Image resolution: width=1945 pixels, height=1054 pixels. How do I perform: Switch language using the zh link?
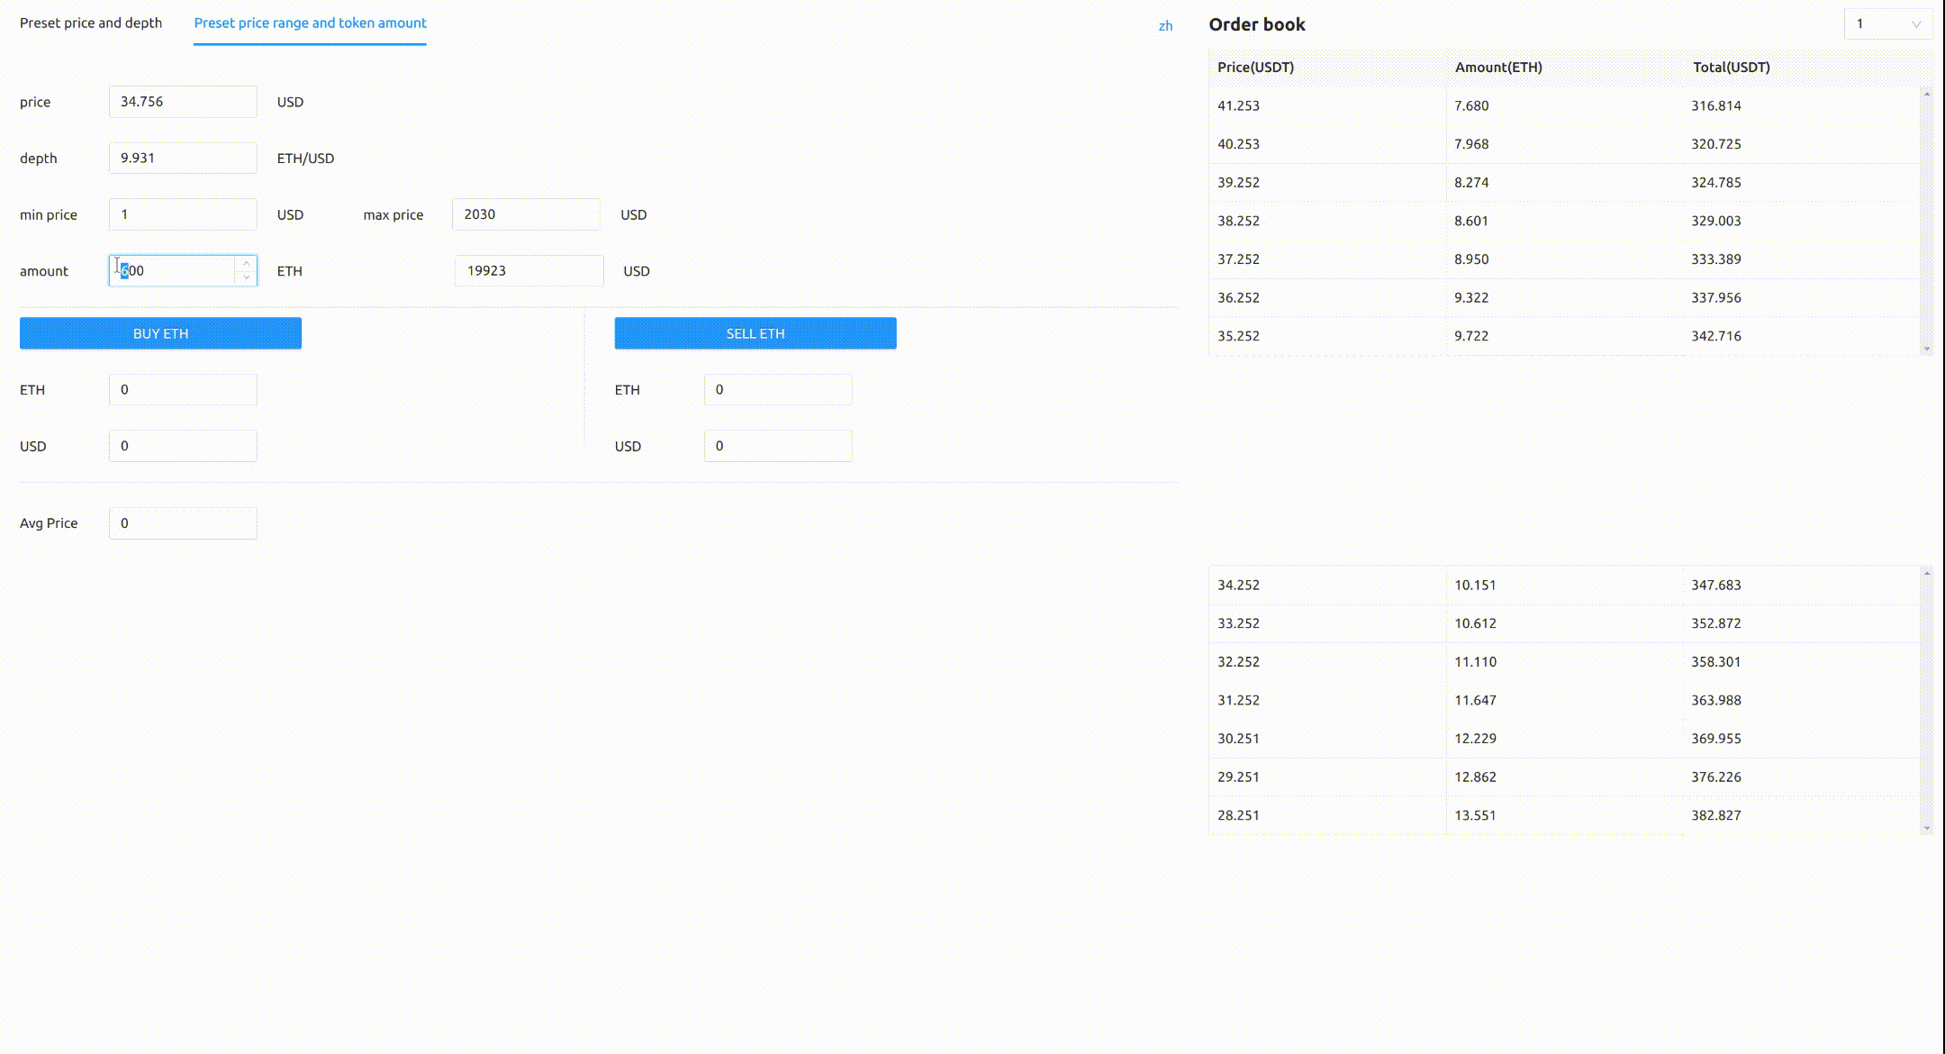pos(1166,26)
